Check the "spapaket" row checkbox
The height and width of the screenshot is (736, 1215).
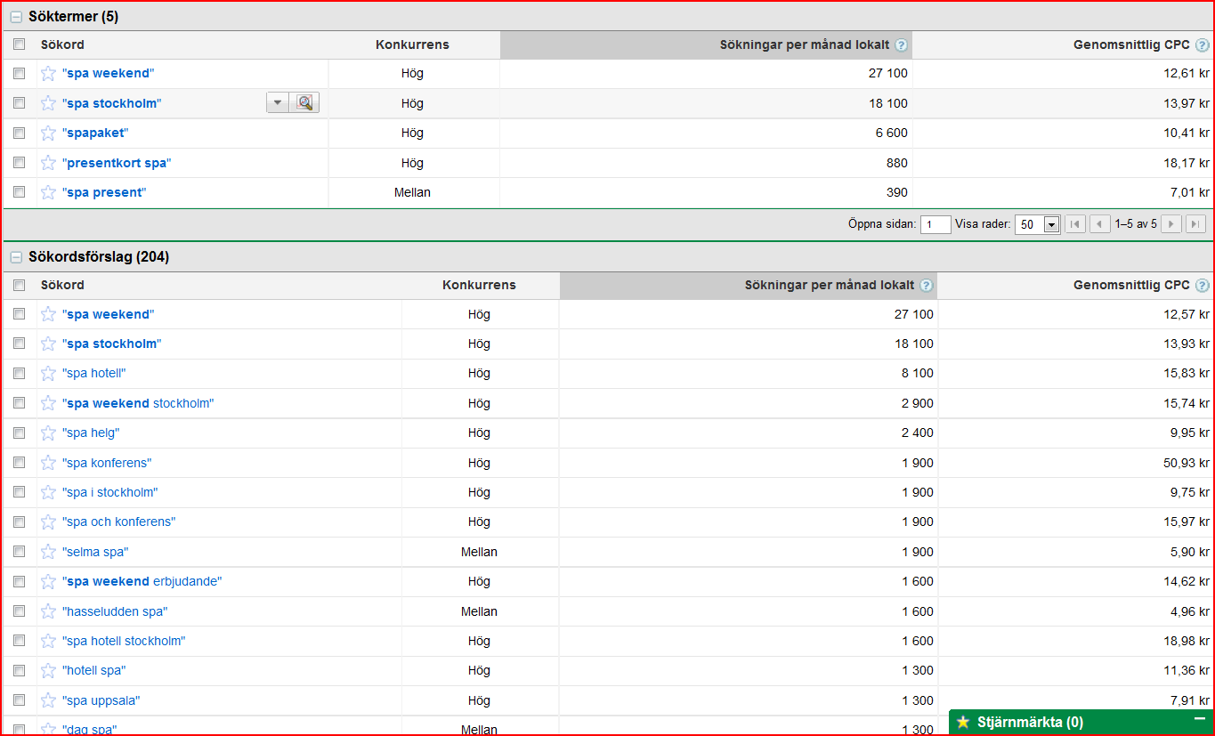tap(19, 133)
